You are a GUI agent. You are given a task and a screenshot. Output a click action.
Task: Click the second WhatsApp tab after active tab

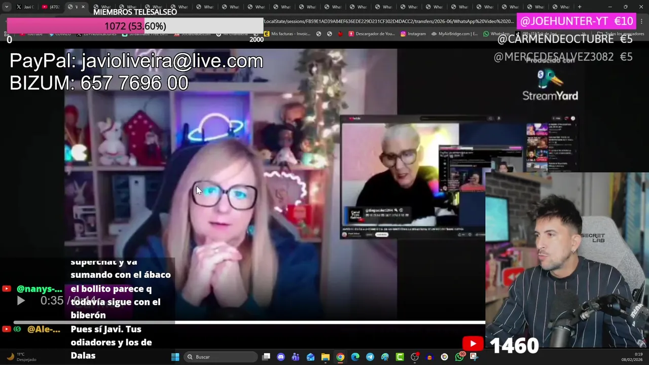pyautogui.click(x=127, y=7)
